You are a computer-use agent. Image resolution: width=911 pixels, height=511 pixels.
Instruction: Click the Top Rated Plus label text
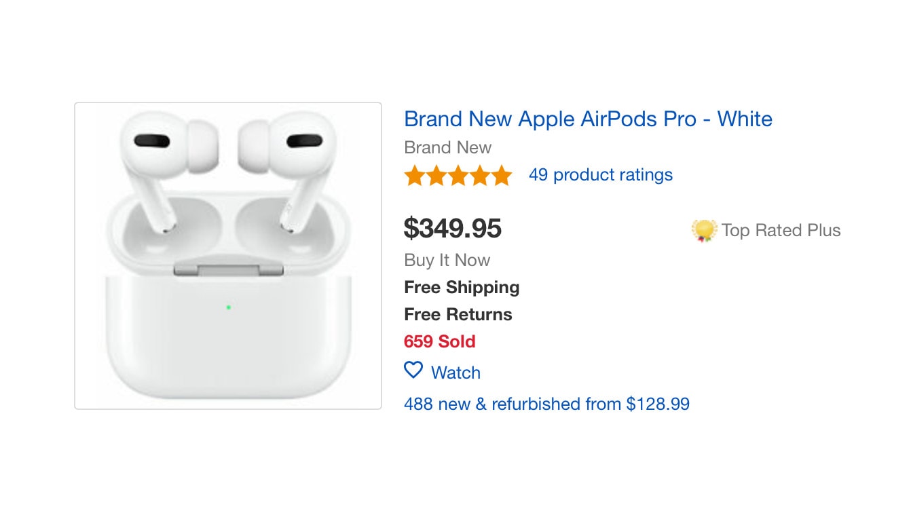(x=781, y=231)
